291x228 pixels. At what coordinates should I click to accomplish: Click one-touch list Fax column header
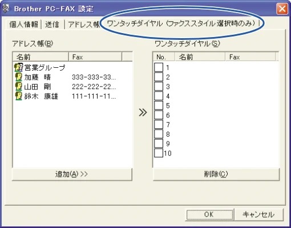(x=250, y=57)
